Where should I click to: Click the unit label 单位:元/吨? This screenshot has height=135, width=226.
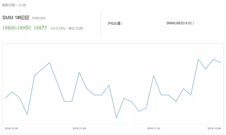[76, 28]
